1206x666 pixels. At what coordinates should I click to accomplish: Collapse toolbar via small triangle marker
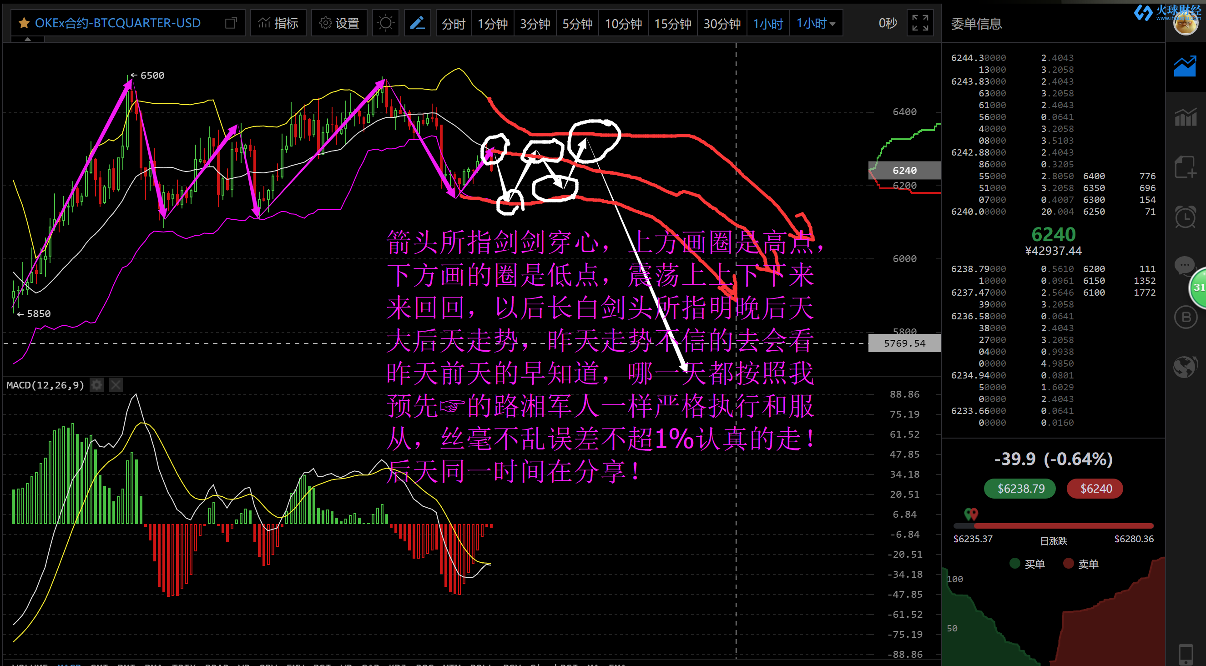pos(28,39)
